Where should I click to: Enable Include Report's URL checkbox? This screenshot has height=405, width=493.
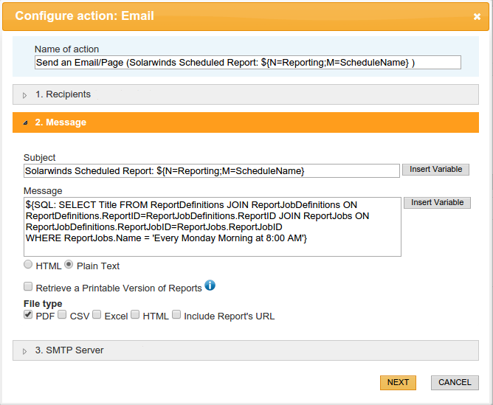pos(176,314)
